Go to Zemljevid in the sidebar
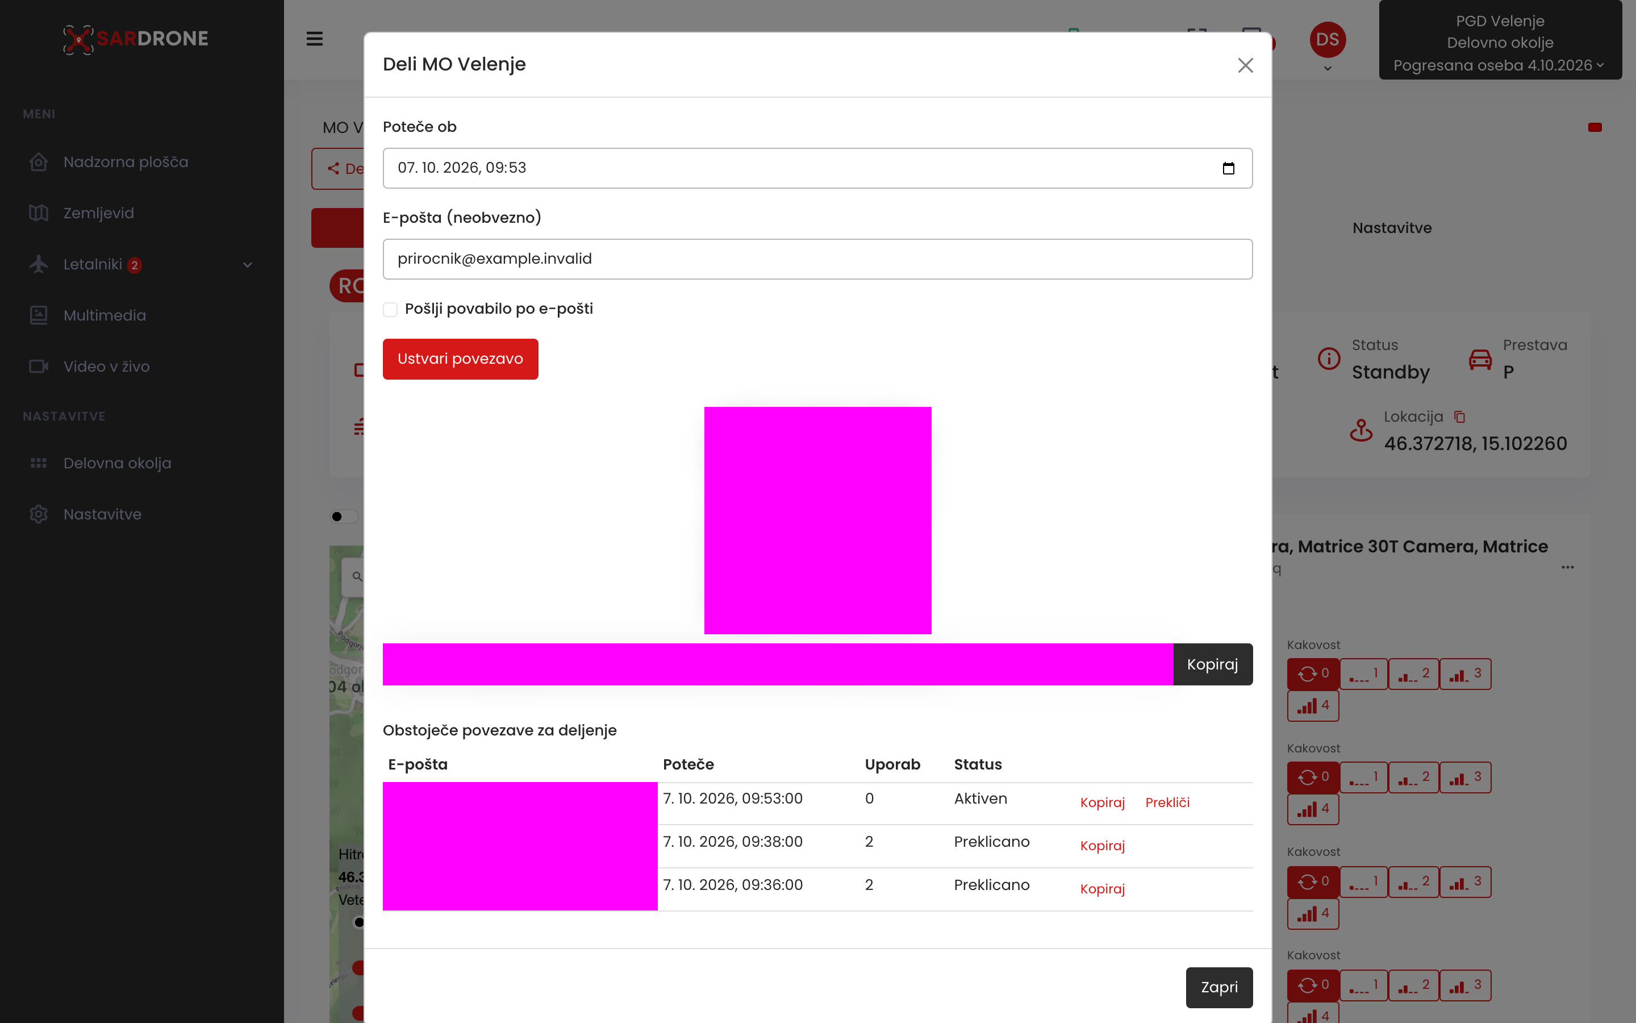Screen dimensions: 1636x1023 [99, 213]
